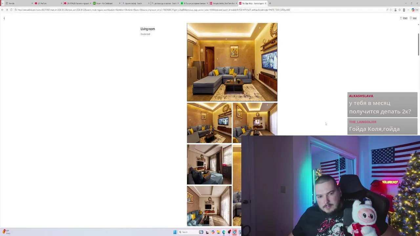Open the browser favorites list icon

[399, 10]
